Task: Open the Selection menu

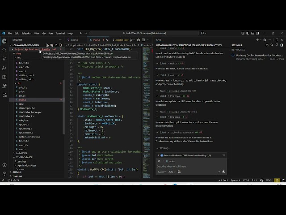Action: point(26,33)
